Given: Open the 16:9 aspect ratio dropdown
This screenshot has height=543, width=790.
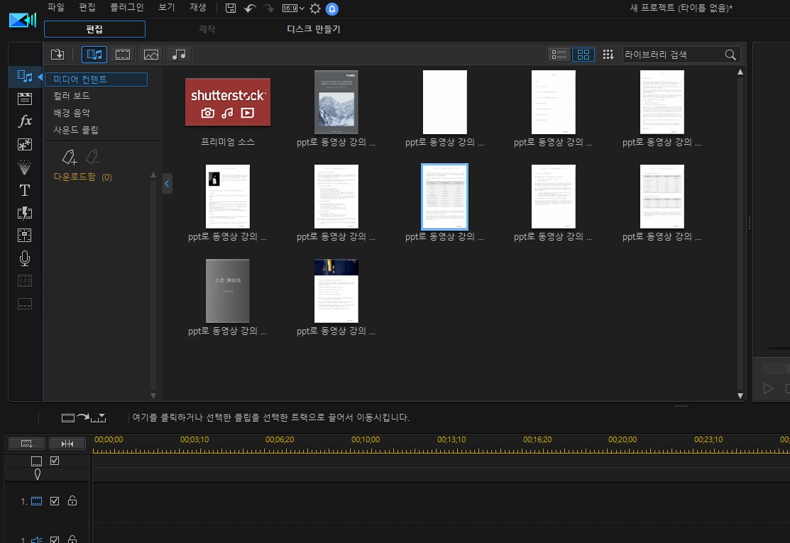Looking at the screenshot, I should pyautogui.click(x=293, y=9).
